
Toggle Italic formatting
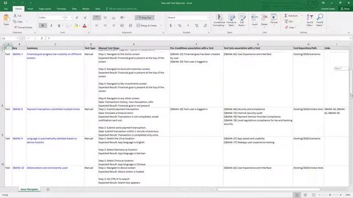click(51, 26)
